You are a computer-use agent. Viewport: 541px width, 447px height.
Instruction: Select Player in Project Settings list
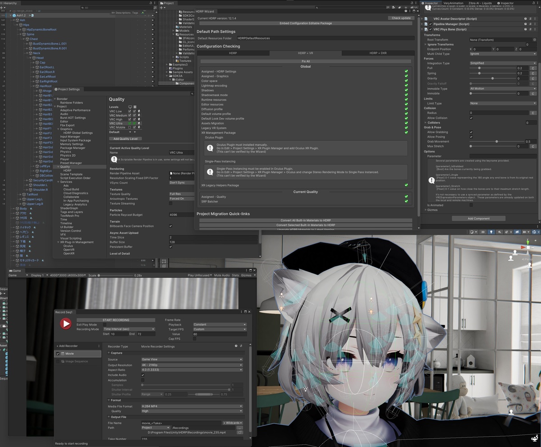point(65,159)
